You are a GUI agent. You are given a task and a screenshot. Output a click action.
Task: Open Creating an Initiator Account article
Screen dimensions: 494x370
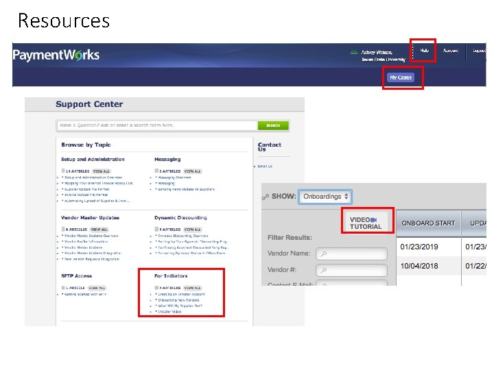click(x=181, y=294)
